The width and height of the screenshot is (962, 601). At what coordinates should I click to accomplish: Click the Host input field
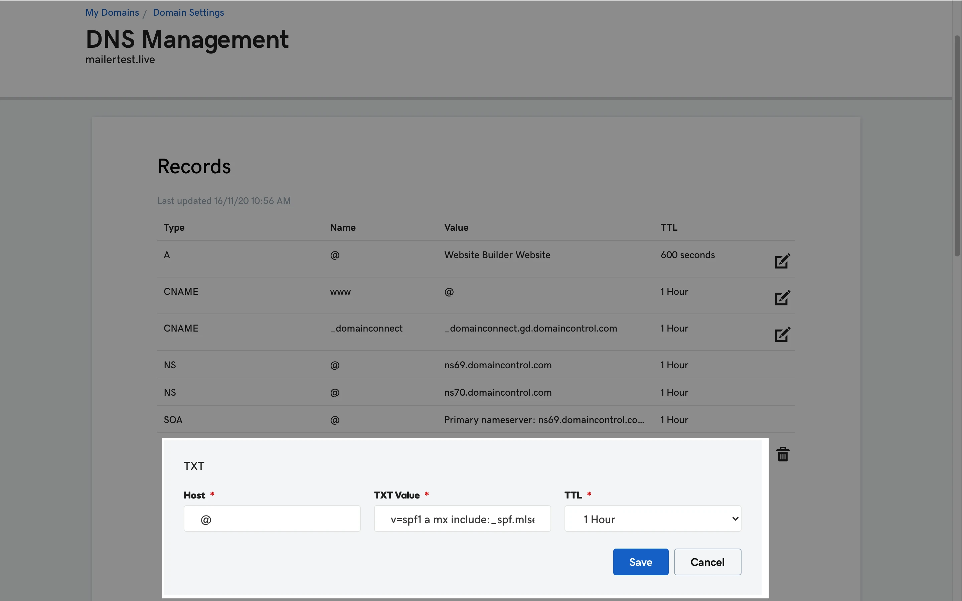pos(272,519)
